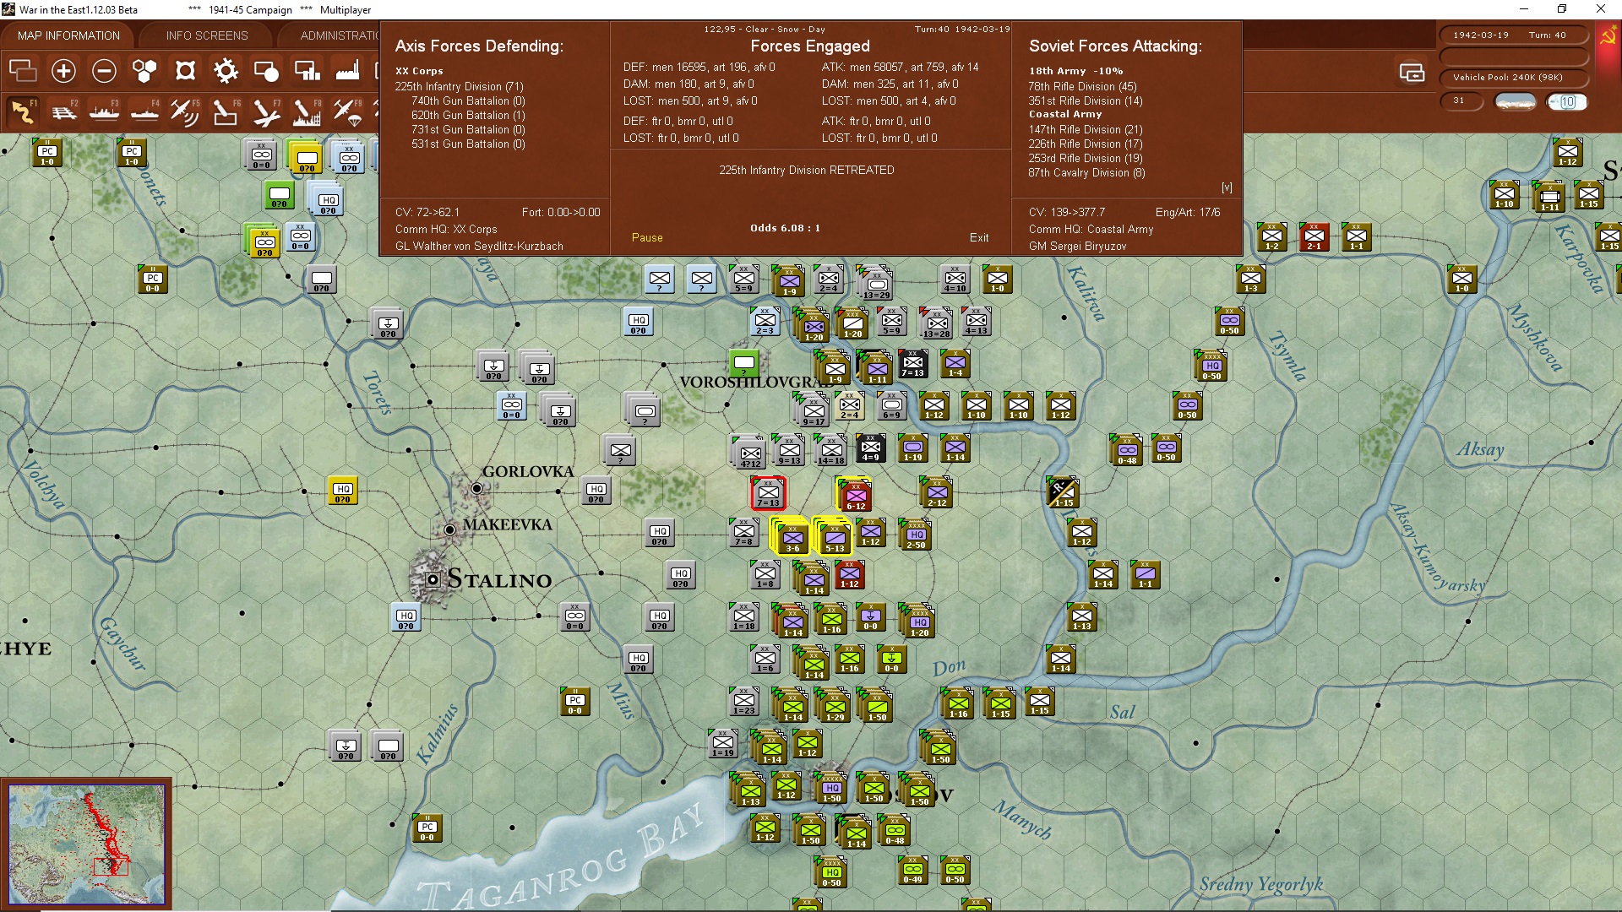Click the Soviet hammer and sickle flag
1622x912 pixels.
coord(1608,37)
